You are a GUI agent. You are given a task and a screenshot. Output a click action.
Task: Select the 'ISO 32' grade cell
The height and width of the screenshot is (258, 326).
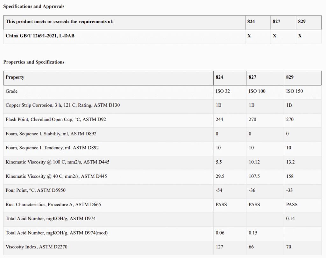(223, 91)
